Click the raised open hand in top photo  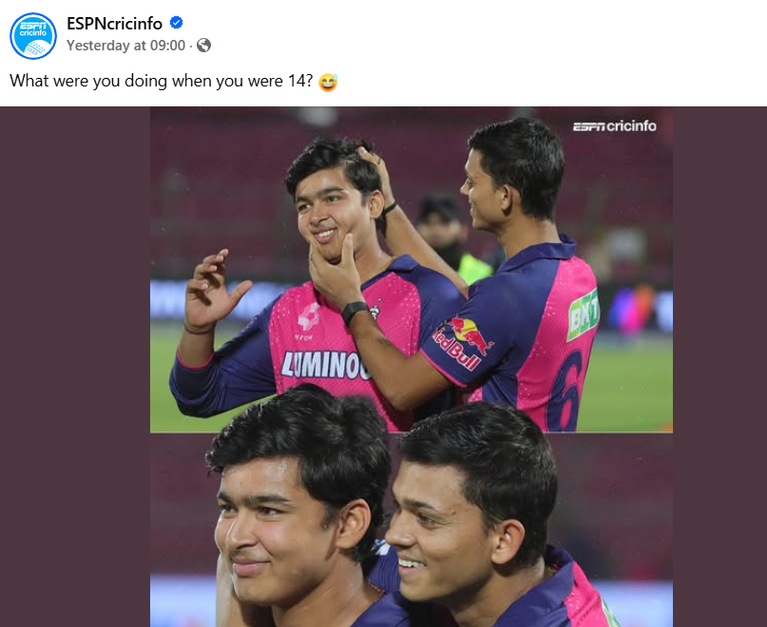pos(213,291)
